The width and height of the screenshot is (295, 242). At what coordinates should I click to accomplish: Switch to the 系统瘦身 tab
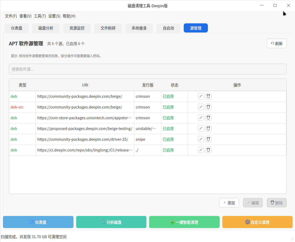point(139,28)
